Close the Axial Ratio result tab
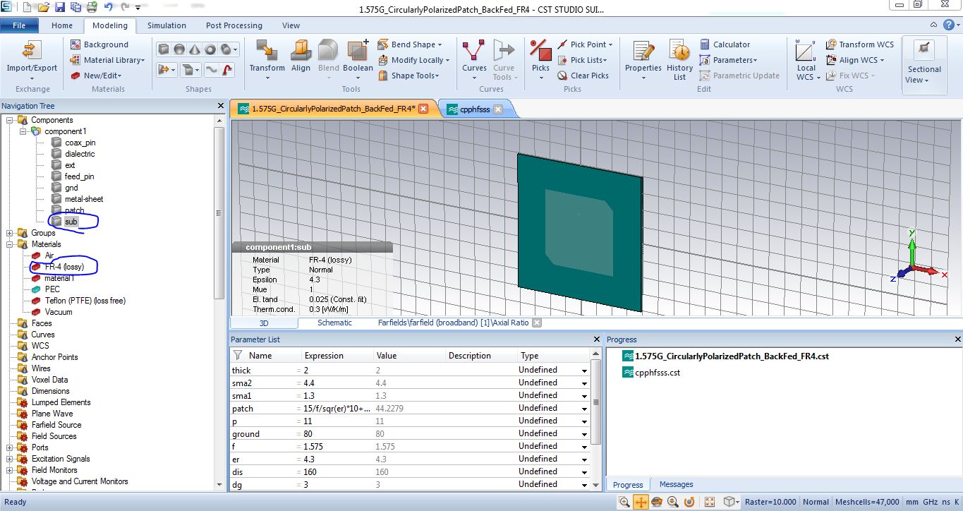Viewport: 963px width, 511px height. point(536,323)
